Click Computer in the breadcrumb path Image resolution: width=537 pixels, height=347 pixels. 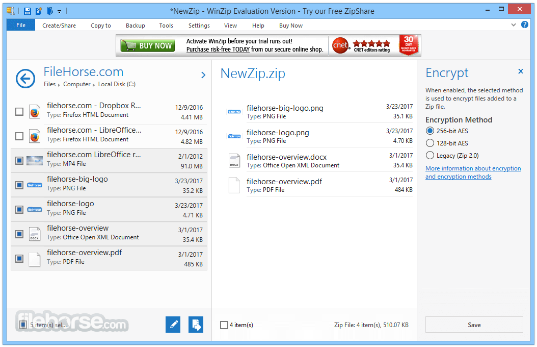[77, 84]
